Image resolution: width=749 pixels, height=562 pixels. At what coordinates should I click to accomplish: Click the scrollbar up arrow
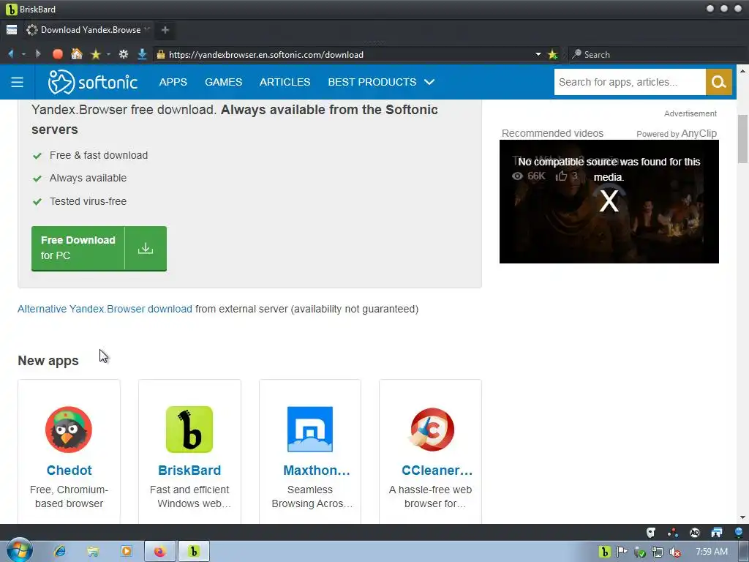[x=742, y=71]
